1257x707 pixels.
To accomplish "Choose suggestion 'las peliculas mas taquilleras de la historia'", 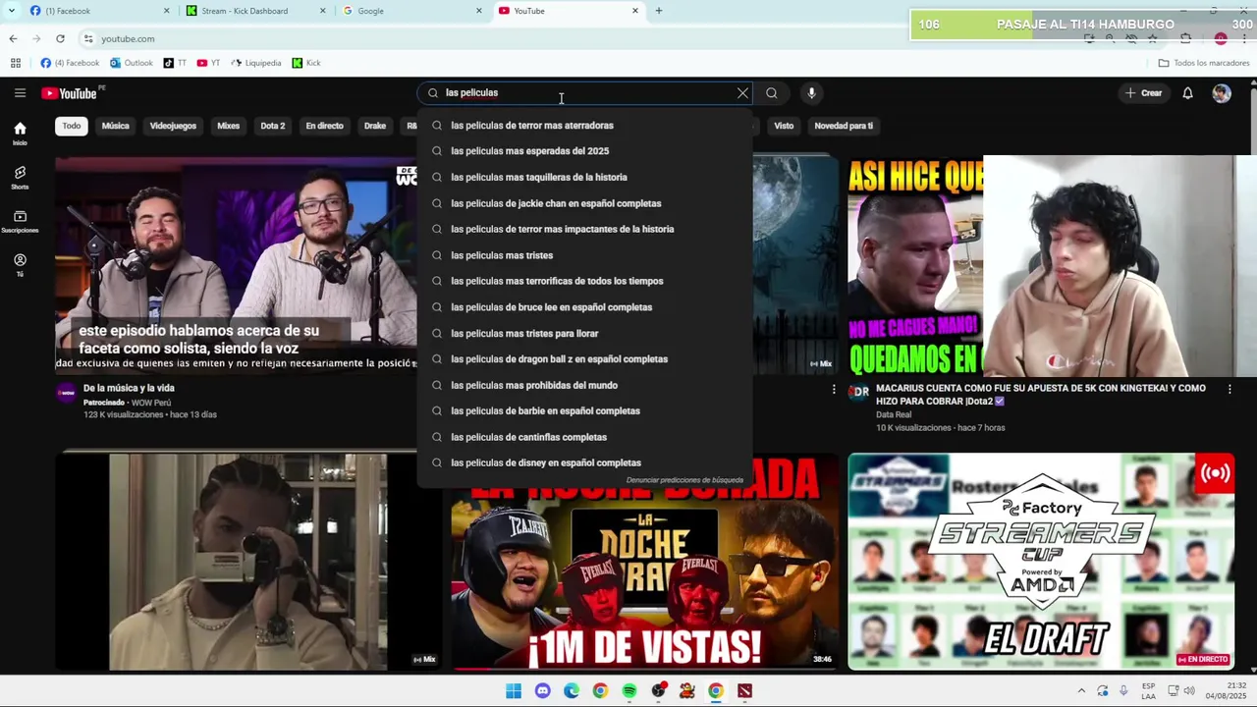I will tap(585, 178).
